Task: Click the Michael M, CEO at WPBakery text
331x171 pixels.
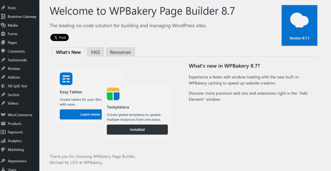Action: (76, 162)
